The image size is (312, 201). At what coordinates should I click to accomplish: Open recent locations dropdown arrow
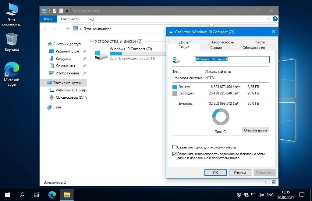coord(62,29)
